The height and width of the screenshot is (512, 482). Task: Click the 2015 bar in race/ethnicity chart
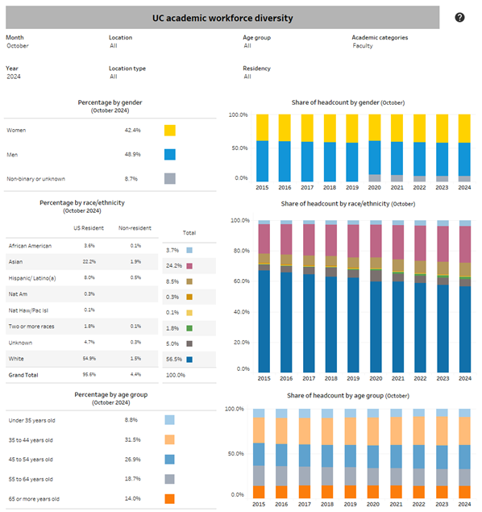264,297
